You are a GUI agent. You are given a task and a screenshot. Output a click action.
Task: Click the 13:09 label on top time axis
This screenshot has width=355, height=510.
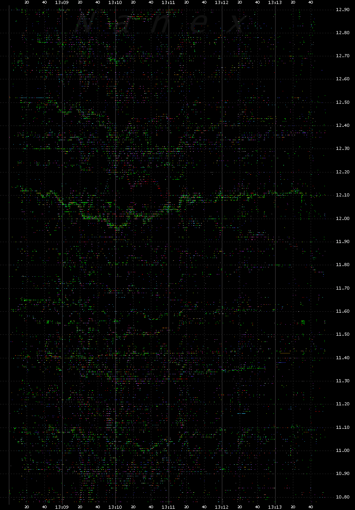point(62,2)
